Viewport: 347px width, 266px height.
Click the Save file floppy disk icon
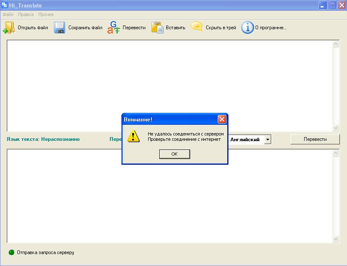pyautogui.click(x=60, y=28)
